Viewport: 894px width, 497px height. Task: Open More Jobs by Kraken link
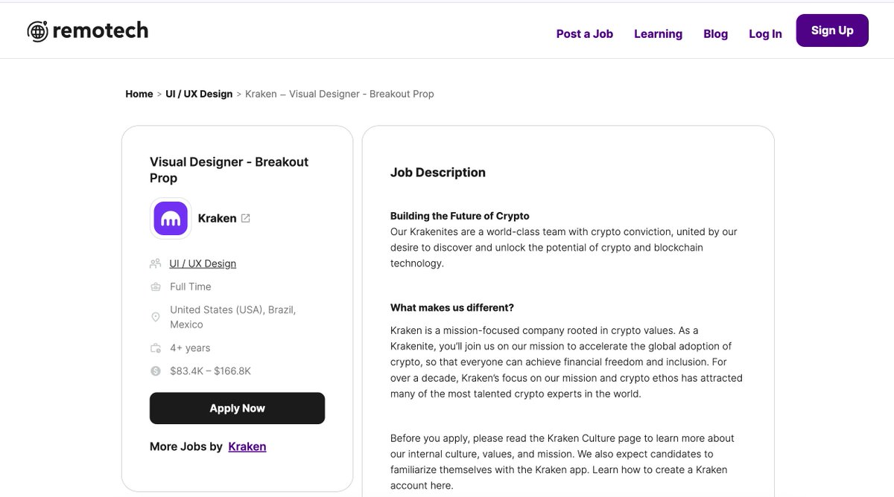[247, 446]
